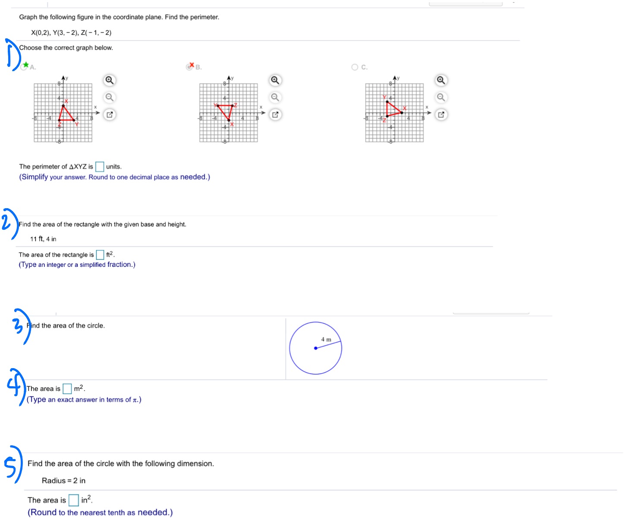Zoom out on graph A
630x522 pixels.
point(109,97)
